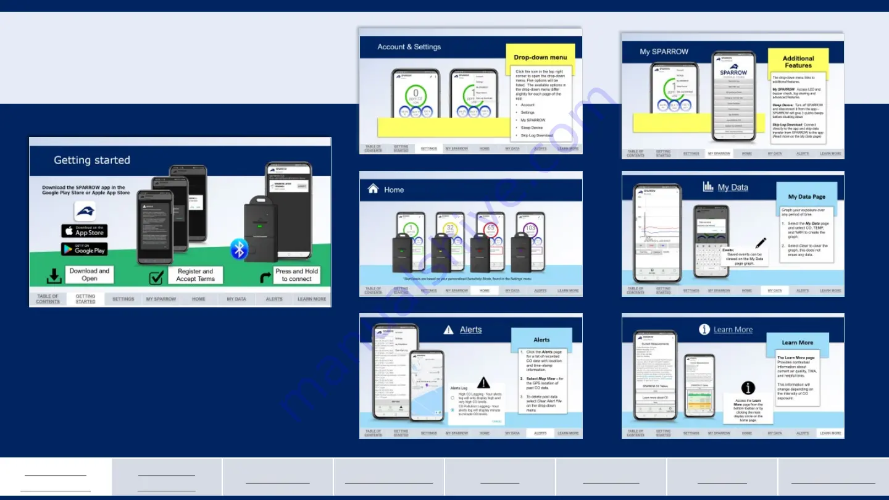Click the yellow Drop-down menu label

540,57
